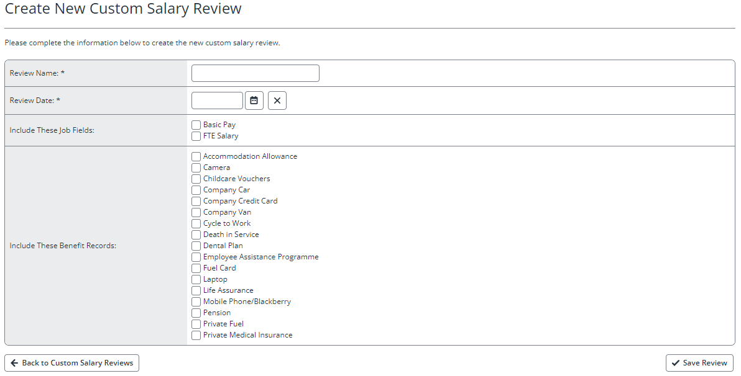This screenshot has width=741, height=376.
Task: Click the 'Include These Job Fields:' label
Action: [52, 130]
